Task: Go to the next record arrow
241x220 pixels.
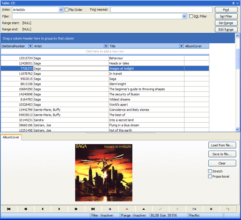Action: (59, 209)
